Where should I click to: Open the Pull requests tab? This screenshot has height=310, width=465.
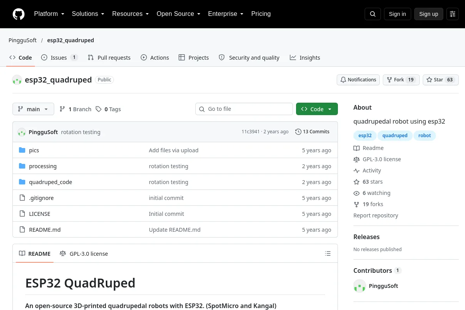tap(109, 58)
